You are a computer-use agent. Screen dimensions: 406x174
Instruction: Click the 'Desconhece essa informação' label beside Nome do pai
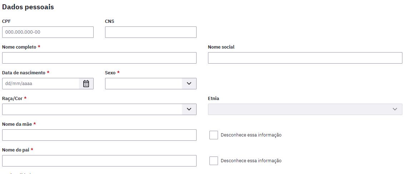[251, 160]
